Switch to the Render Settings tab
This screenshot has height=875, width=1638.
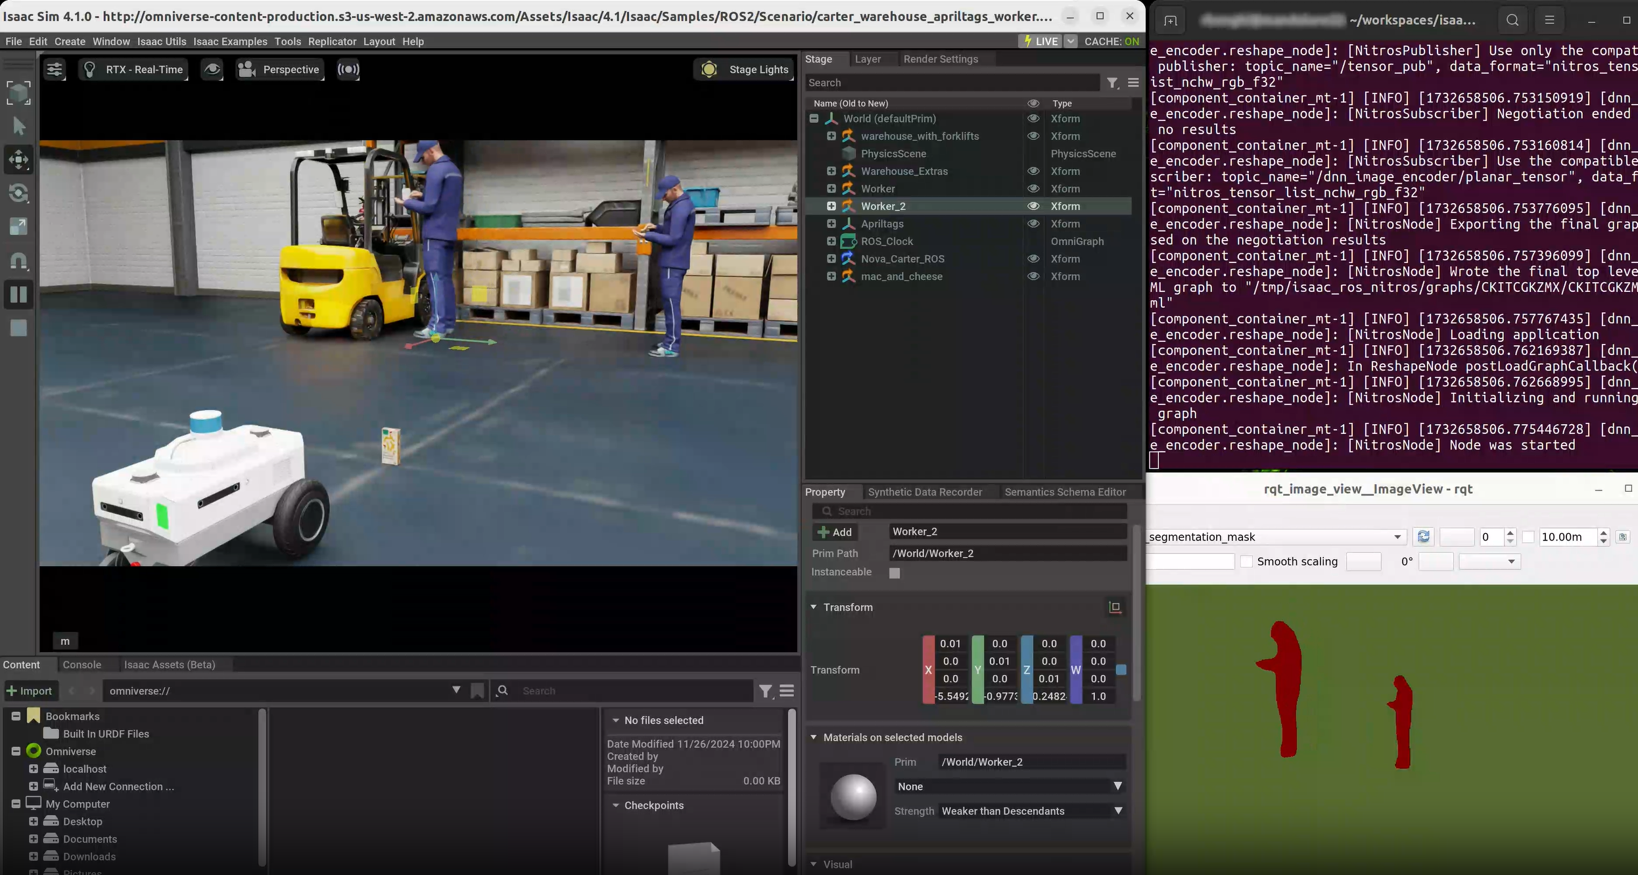940,59
